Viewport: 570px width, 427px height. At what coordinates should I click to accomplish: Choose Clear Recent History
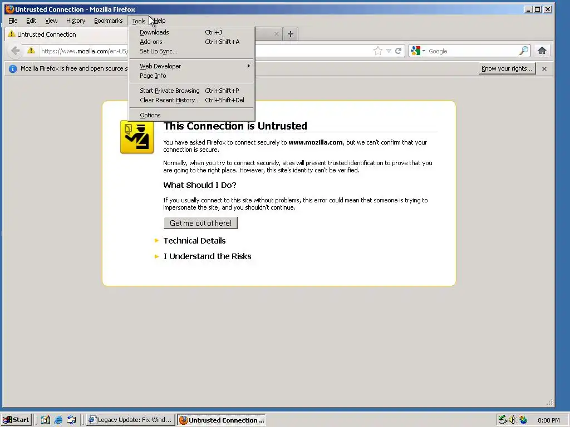pos(191,100)
